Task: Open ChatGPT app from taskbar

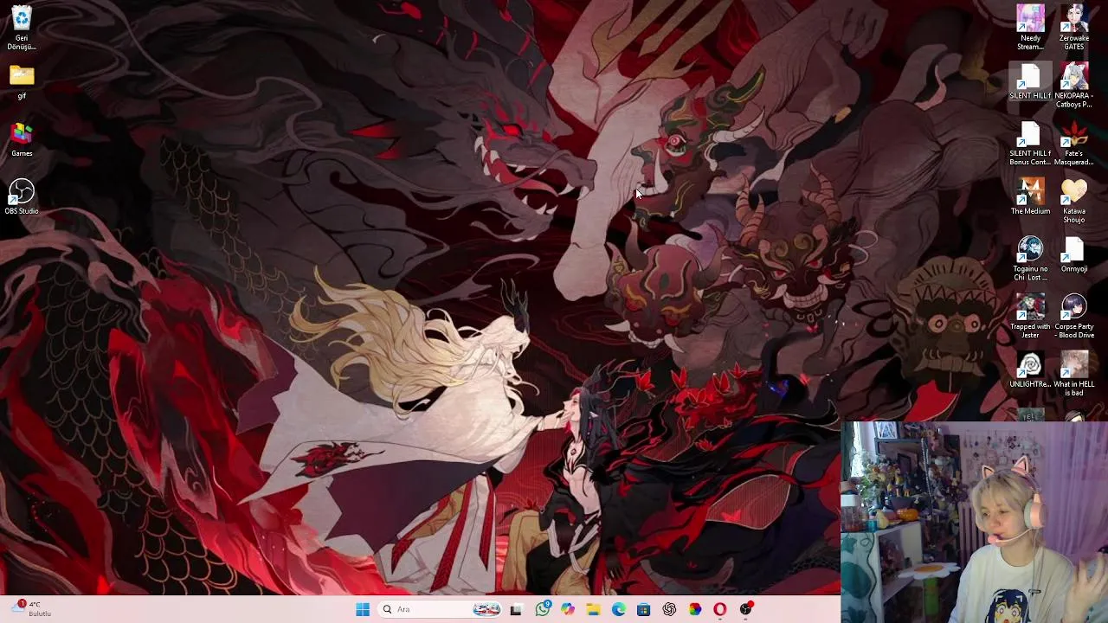Action: [x=669, y=609]
